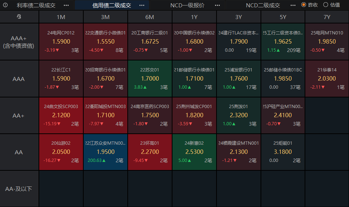Open the more-options dots beside 信用债二级成交
Screen dimensions: 349x207
click(x=142, y=5)
